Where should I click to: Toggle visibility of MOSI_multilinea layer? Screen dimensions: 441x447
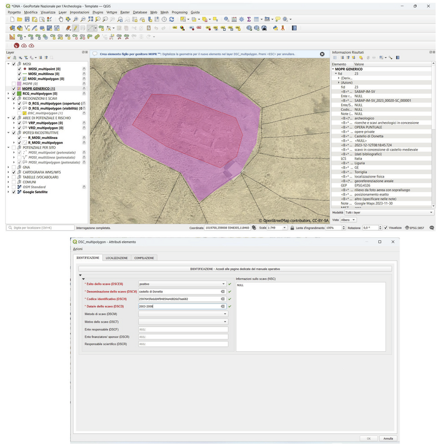pyautogui.click(x=20, y=74)
